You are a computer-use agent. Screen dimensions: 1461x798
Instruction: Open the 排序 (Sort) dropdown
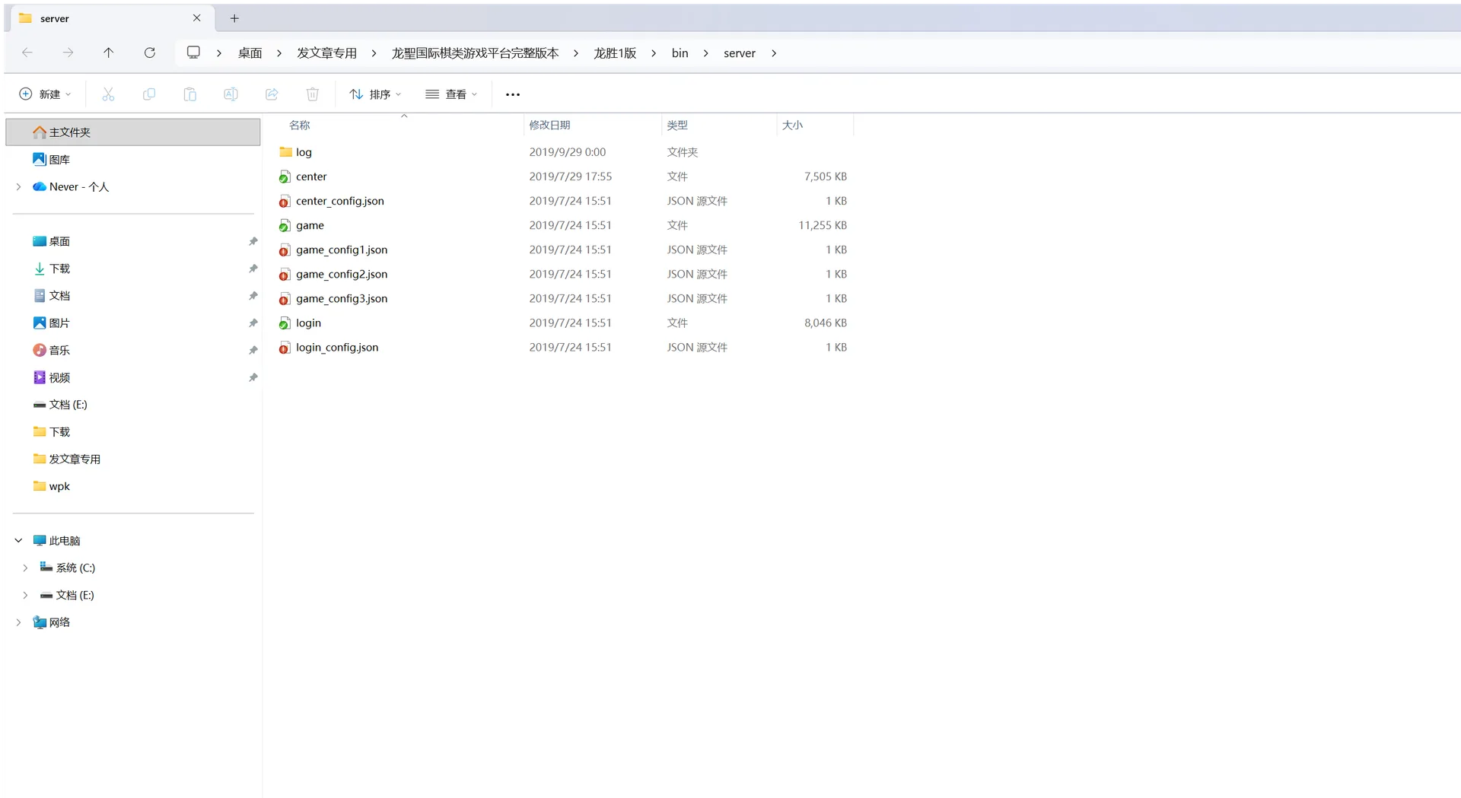click(375, 94)
